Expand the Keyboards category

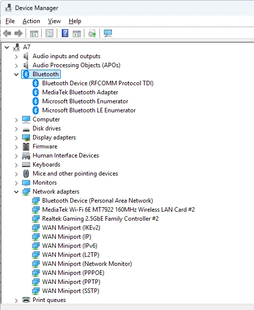click(17, 165)
